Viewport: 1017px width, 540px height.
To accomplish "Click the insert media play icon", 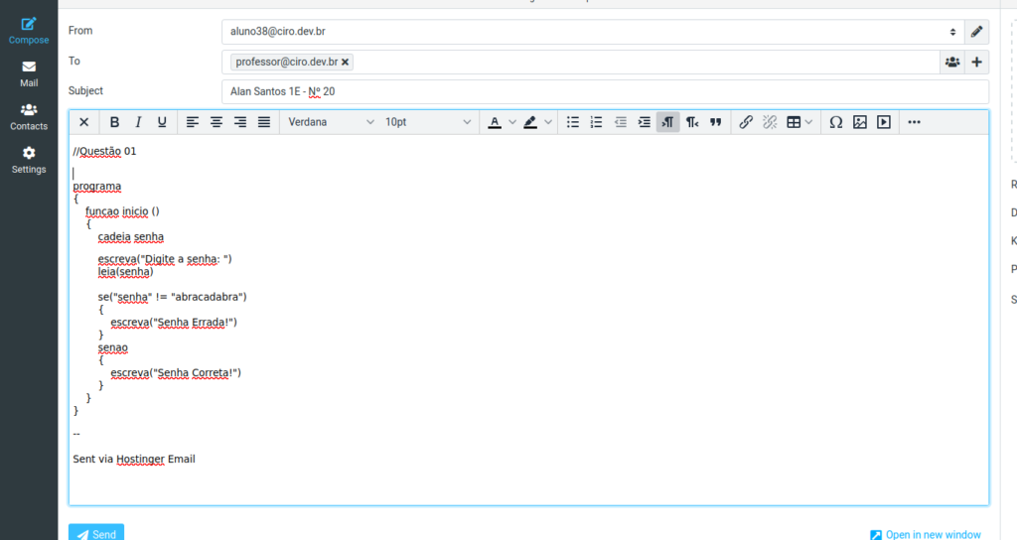I will 884,122.
